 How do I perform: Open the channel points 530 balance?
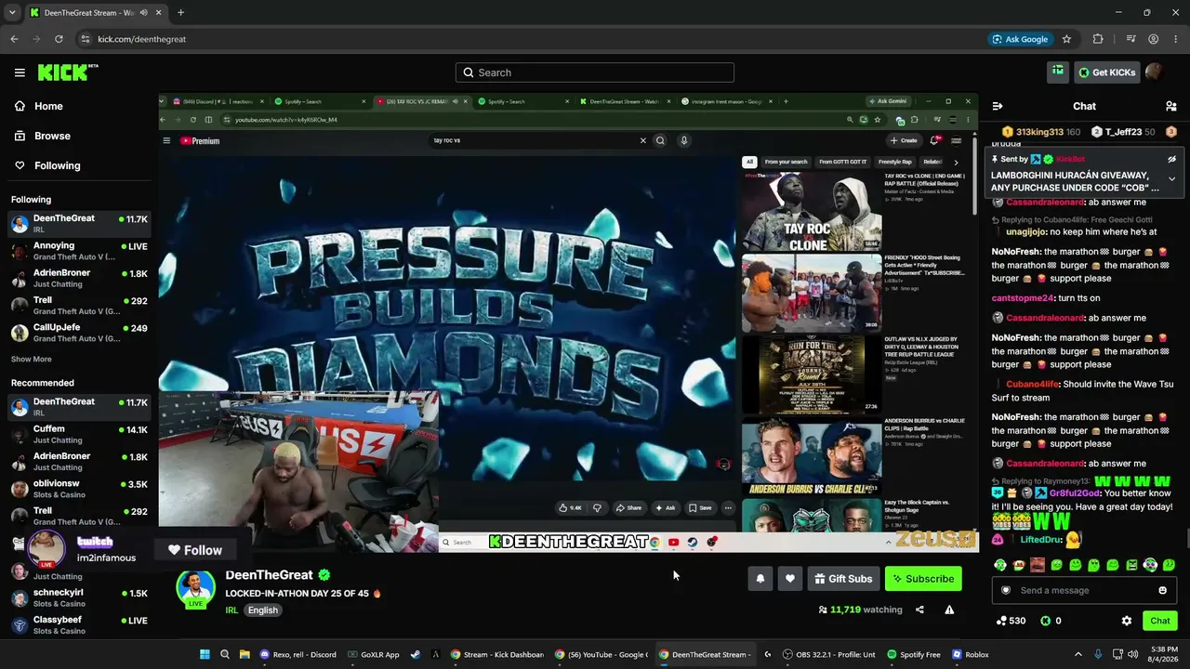1011,621
